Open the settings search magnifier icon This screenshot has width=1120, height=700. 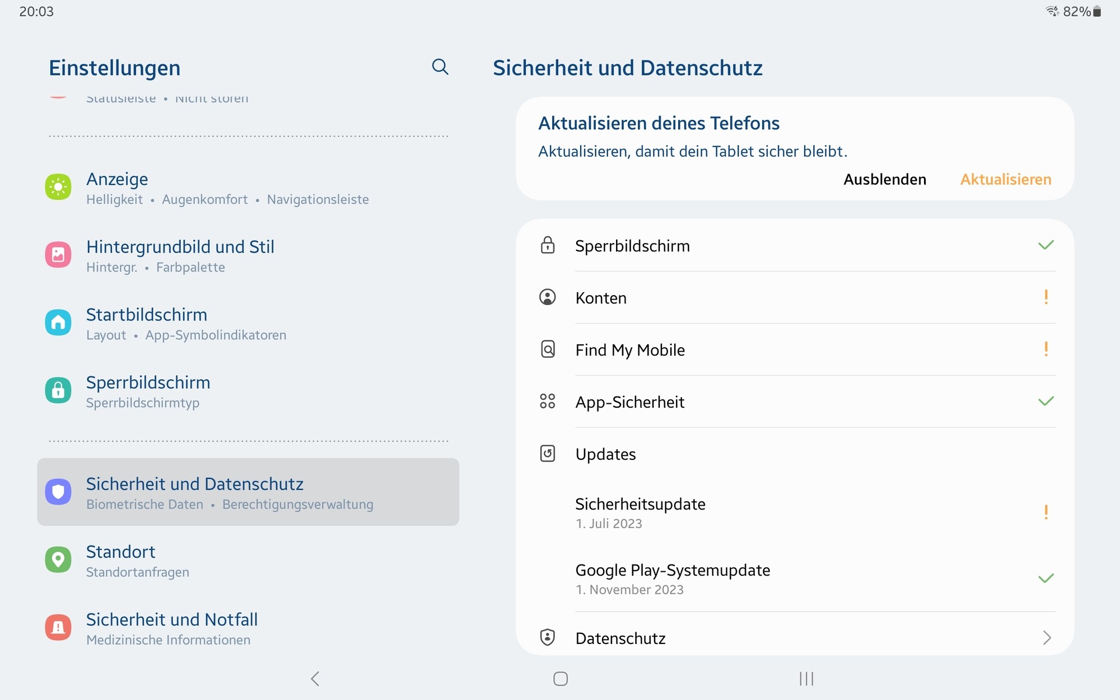tap(440, 67)
